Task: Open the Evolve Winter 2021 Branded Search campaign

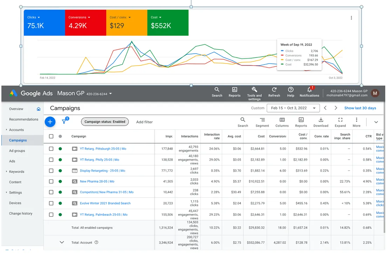Action: [x=105, y=203]
